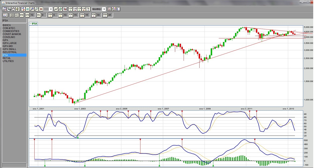
Task: Select COMMODITIES in the index list
Action: click(14, 31)
